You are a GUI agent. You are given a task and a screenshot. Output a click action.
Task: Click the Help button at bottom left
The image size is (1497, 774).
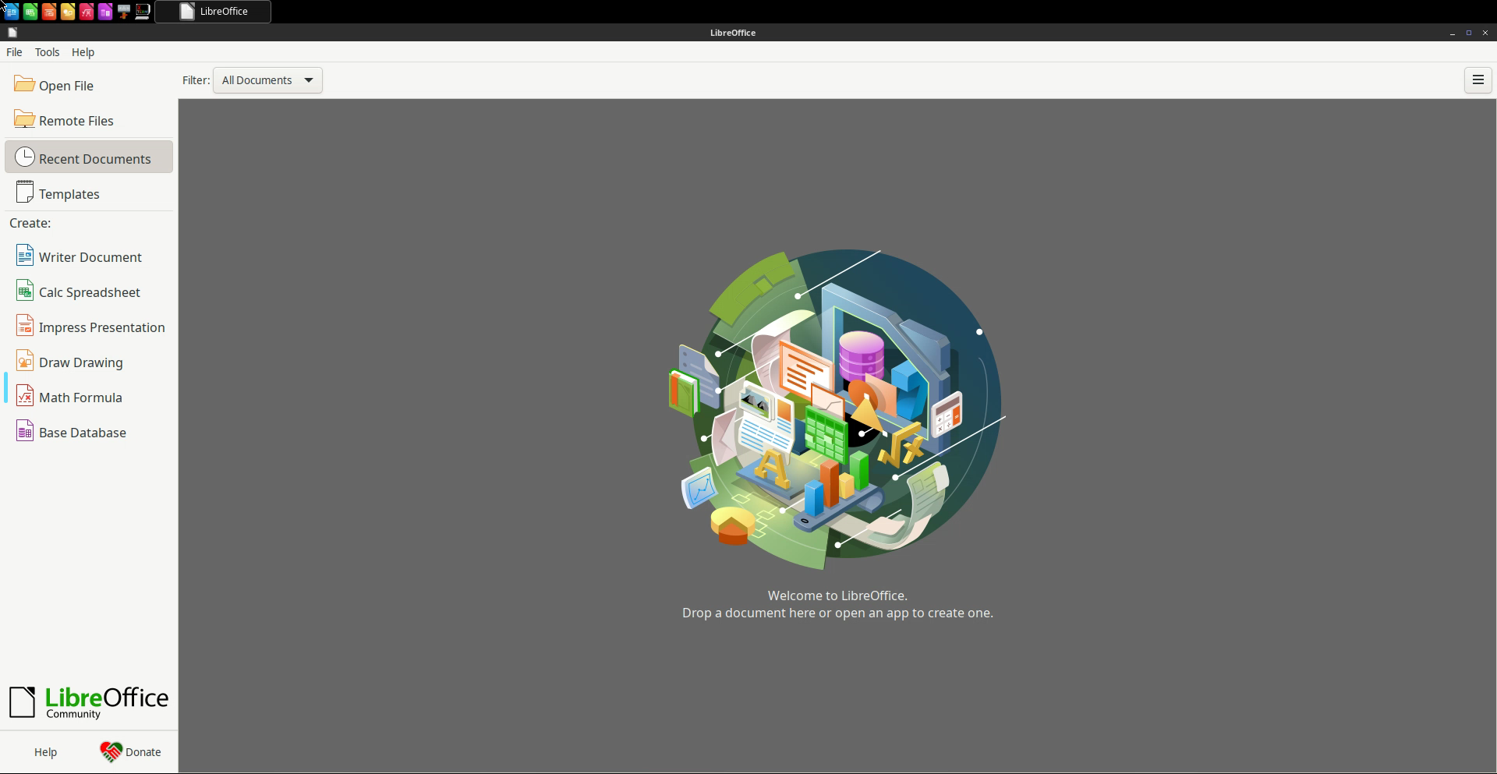tap(45, 752)
